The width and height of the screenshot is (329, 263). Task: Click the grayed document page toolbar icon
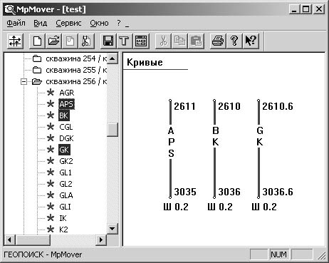coord(70,41)
